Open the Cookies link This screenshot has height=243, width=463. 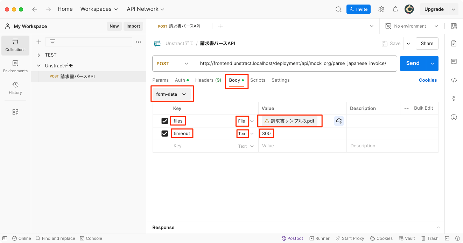coord(428,80)
